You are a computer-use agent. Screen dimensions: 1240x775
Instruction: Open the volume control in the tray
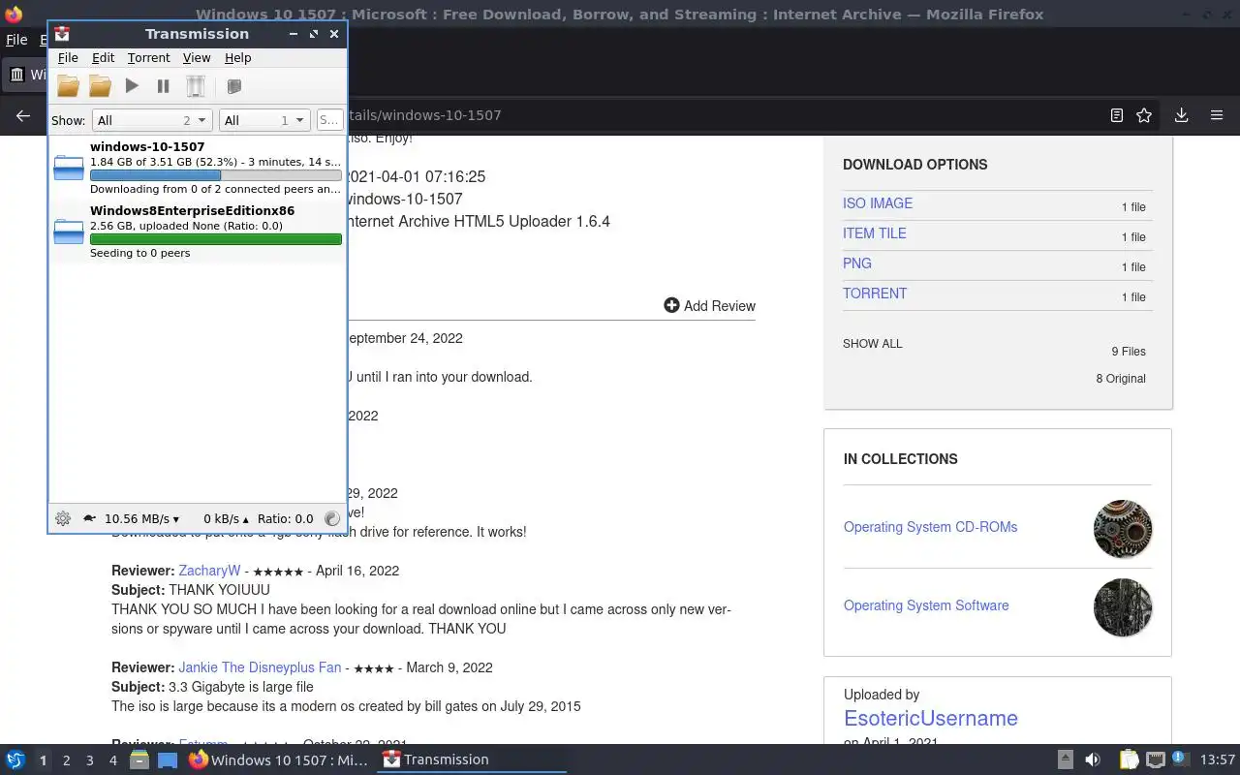1092,759
